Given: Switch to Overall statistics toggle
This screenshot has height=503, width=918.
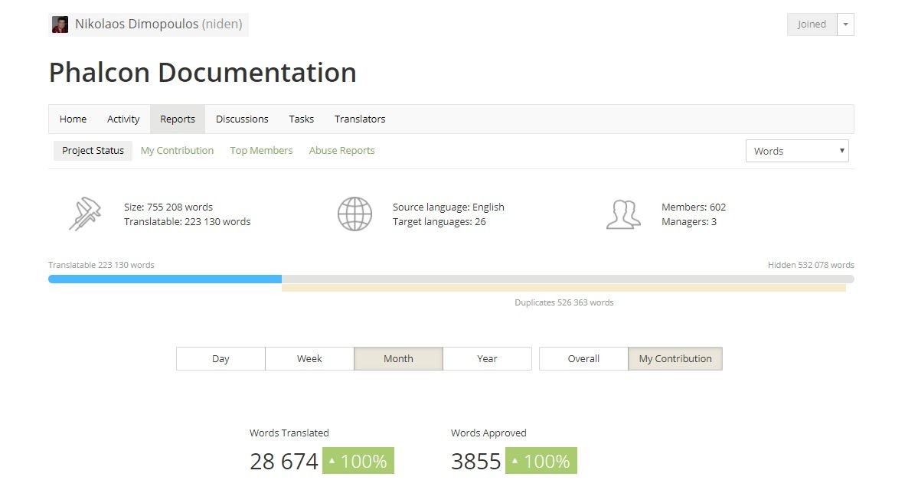Looking at the screenshot, I should coord(583,359).
